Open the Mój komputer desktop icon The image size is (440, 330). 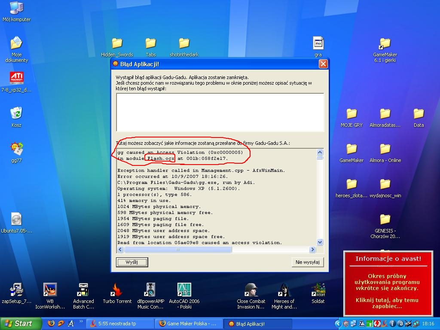point(16,9)
